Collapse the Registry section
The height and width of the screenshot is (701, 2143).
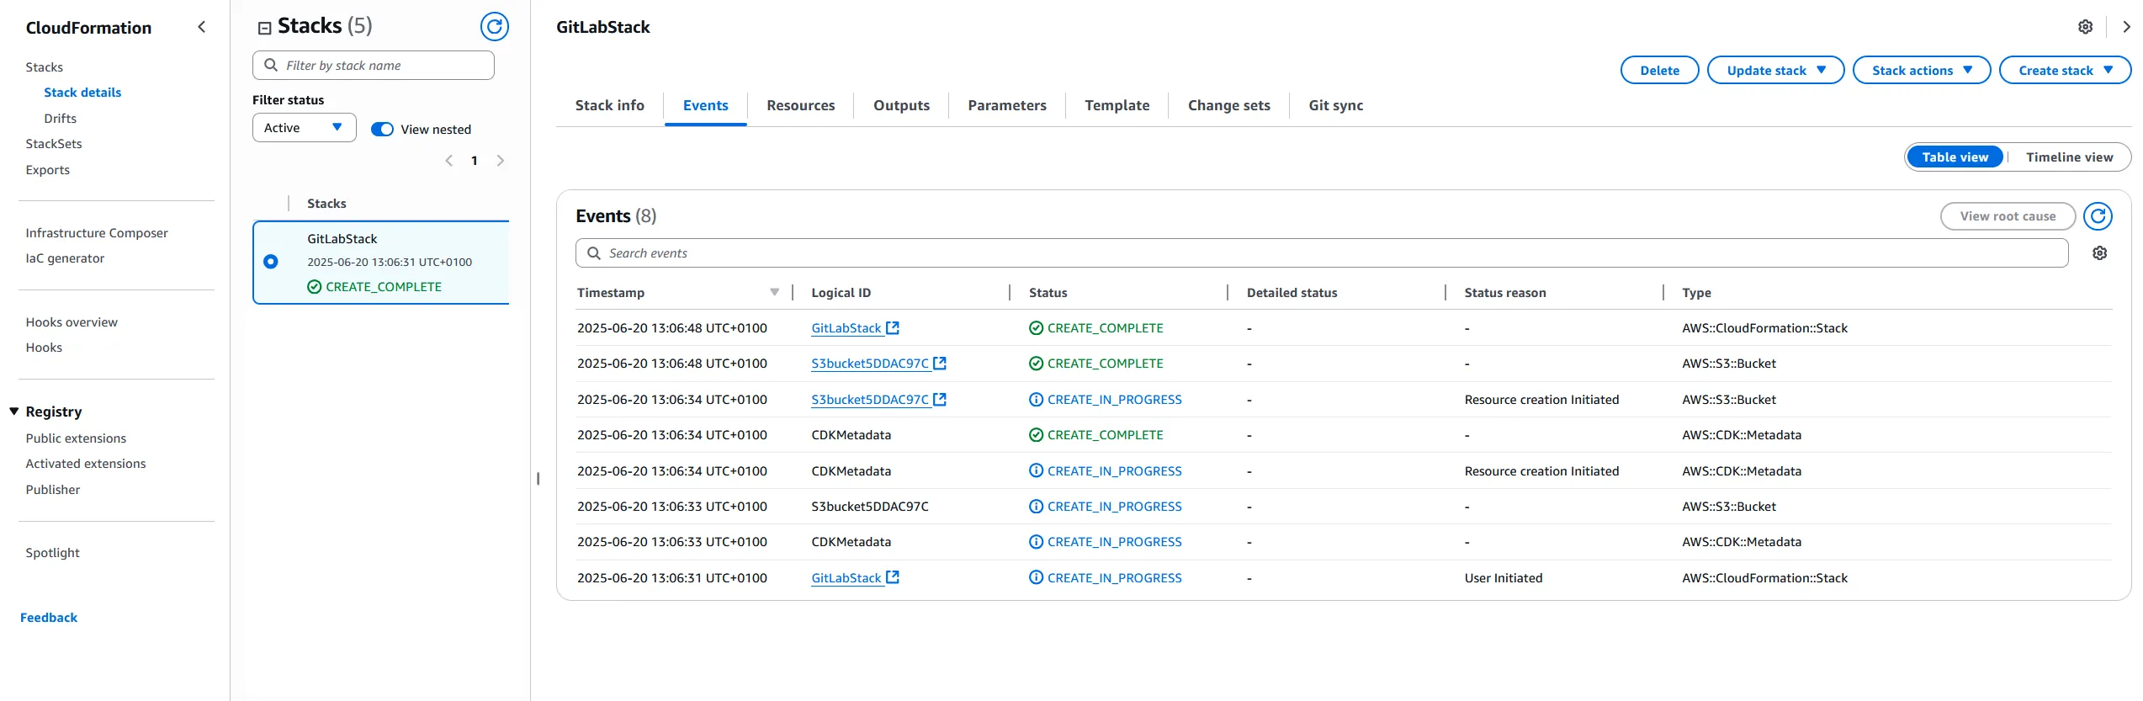click(x=14, y=412)
